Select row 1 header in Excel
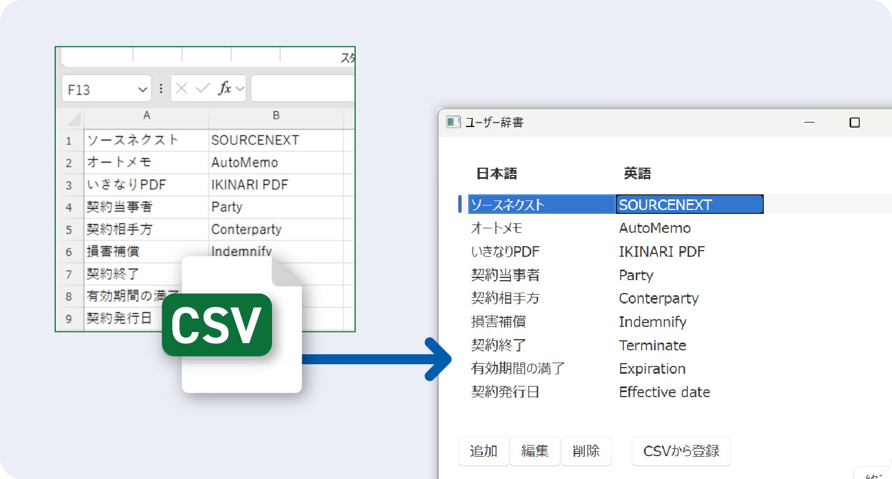 tap(69, 140)
